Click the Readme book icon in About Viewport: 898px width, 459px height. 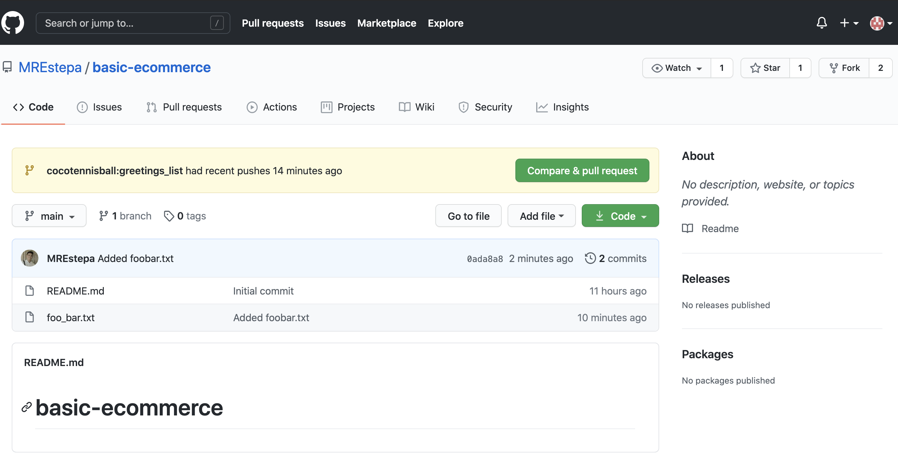point(687,229)
